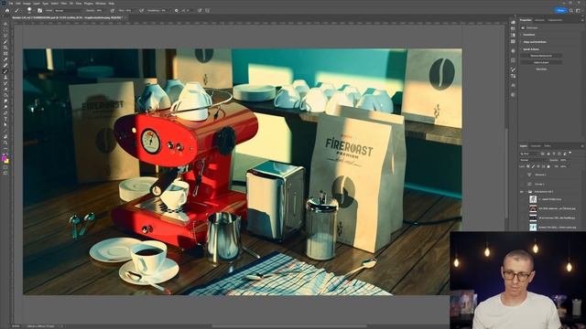Select the Eraser tool
Image resolution: width=586 pixels, height=329 pixels.
coord(5,89)
